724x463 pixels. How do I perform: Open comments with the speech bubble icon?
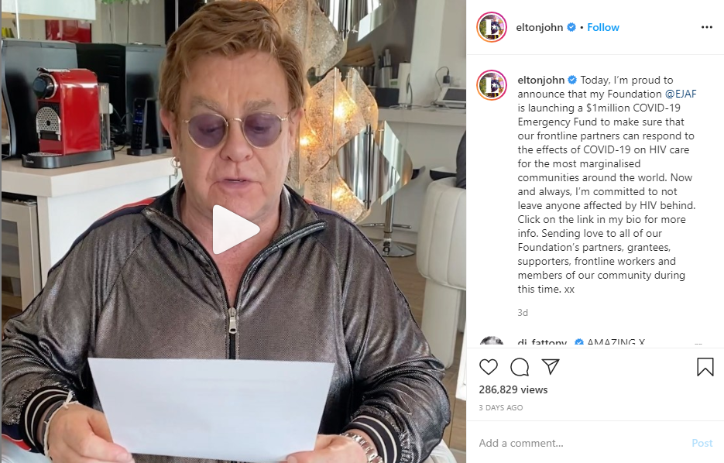pos(520,366)
